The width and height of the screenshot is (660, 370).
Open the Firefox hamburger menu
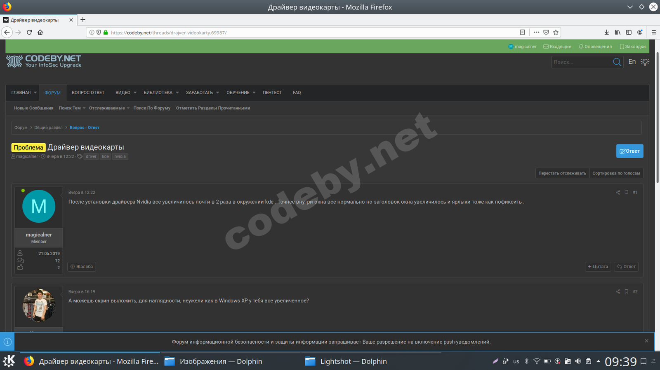[x=653, y=33]
